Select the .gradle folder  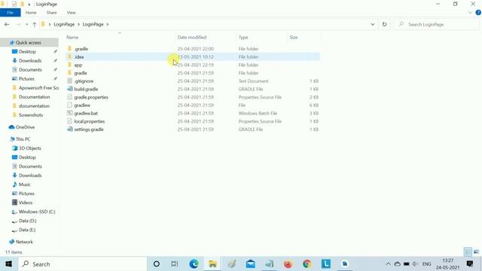tap(193, 49)
